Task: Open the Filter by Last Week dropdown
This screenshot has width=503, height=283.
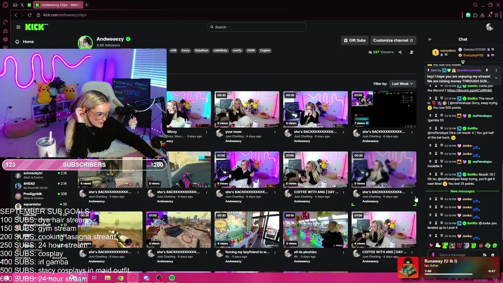Action: [403, 84]
